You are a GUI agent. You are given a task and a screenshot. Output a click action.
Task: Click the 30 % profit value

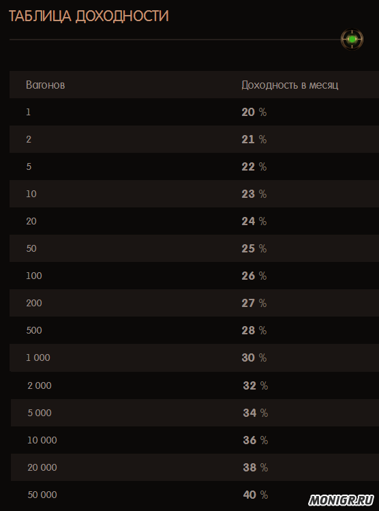(254, 357)
